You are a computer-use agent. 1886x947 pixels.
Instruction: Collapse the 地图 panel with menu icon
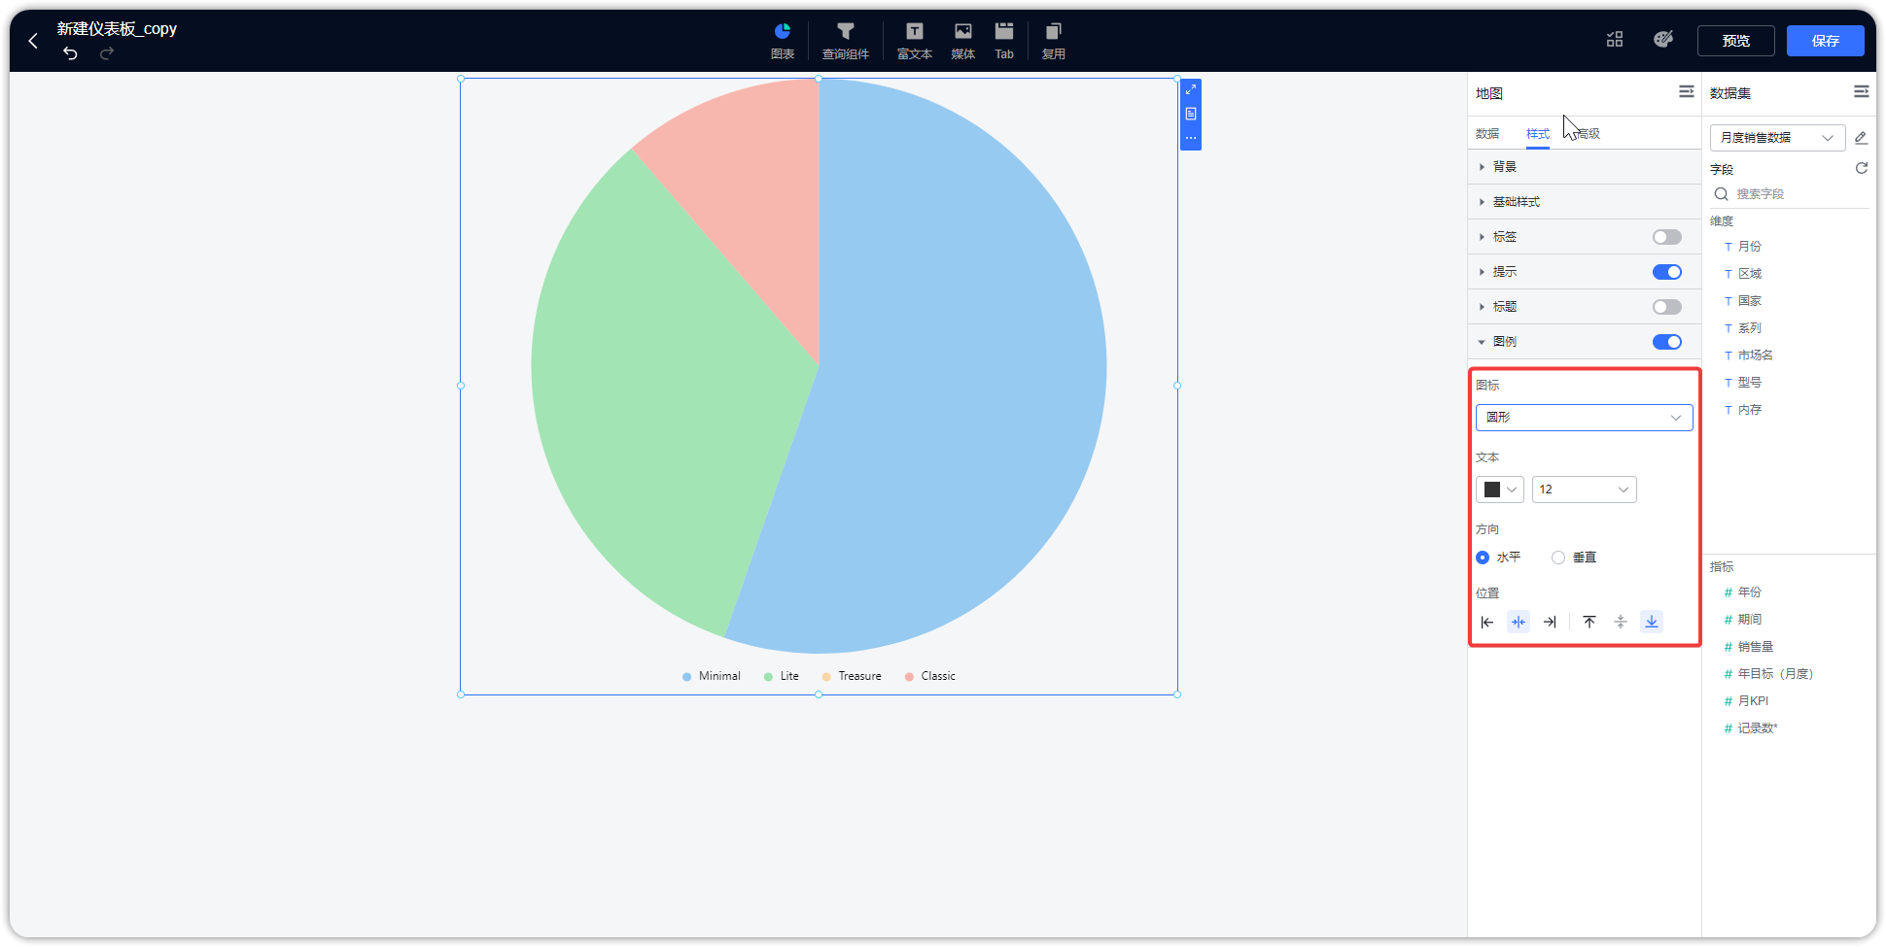(x=1687, y=91)
